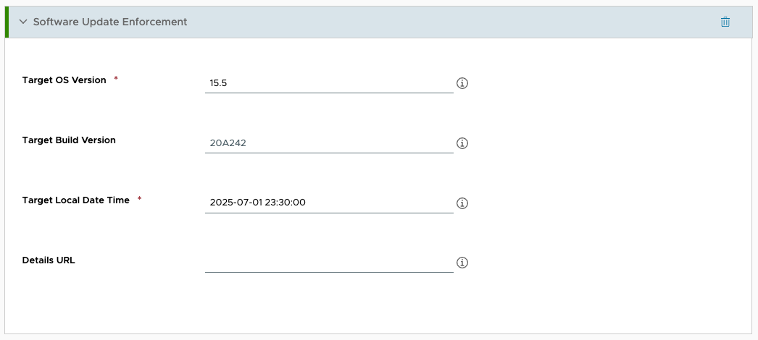Click the required asterisk beside Target OS Version
The width and height of the screenshot is (758, 340).
coord(116,79)
